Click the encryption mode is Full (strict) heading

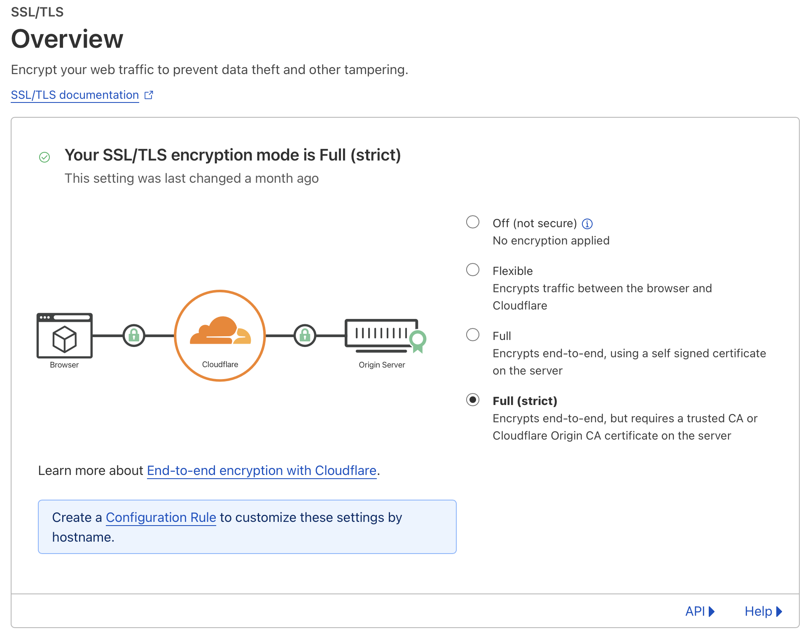tap(233, 155)
